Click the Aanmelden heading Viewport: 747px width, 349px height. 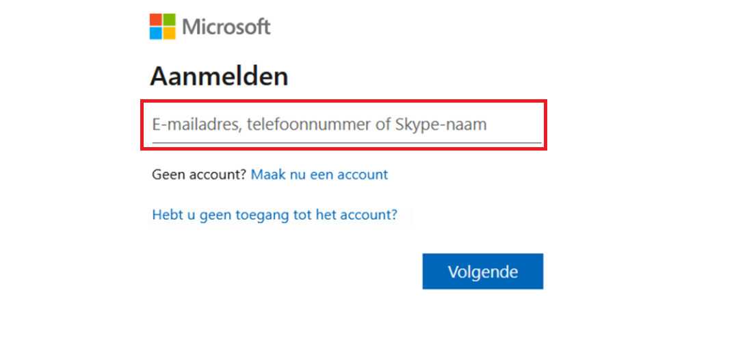point(219,76)
